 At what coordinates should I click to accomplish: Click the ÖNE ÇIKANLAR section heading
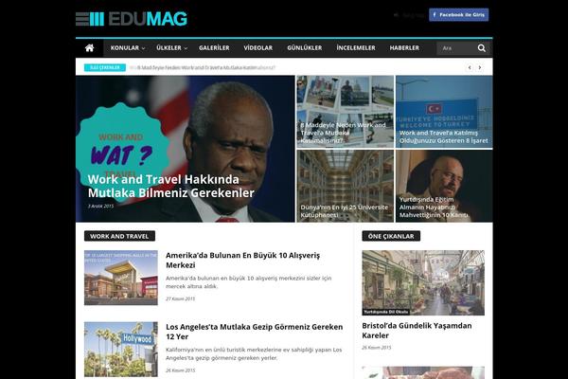click(391, 236)
